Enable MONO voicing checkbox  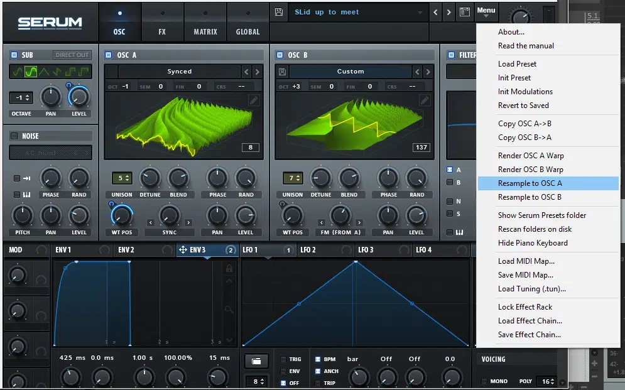pyautogui.click(x=484, y=381)
